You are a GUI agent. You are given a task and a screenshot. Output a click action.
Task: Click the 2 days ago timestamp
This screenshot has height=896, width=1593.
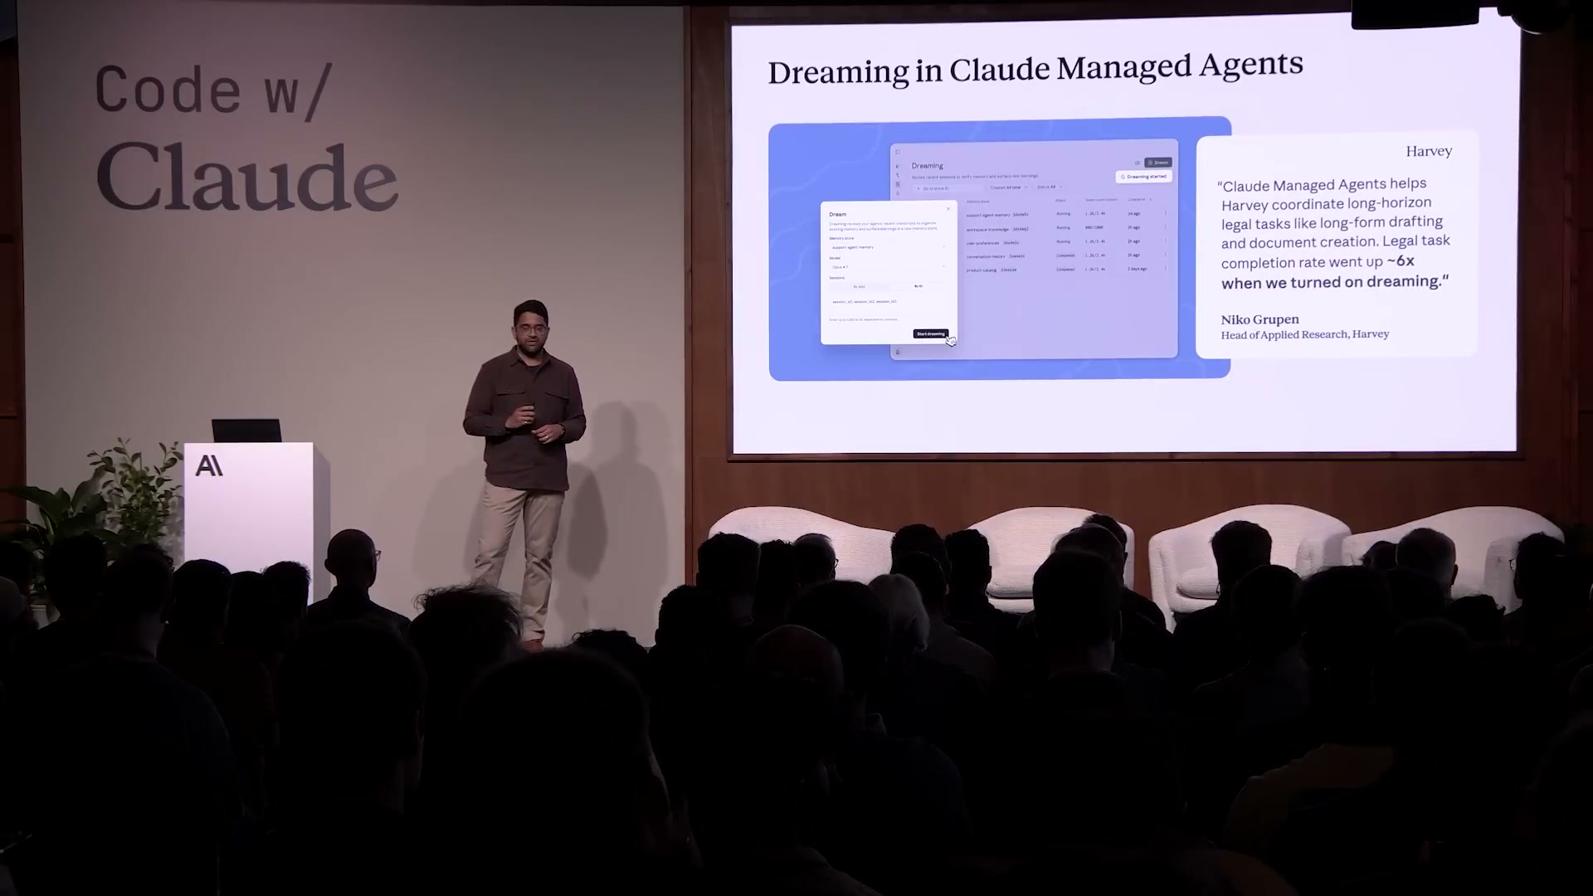coord(1138,269)
